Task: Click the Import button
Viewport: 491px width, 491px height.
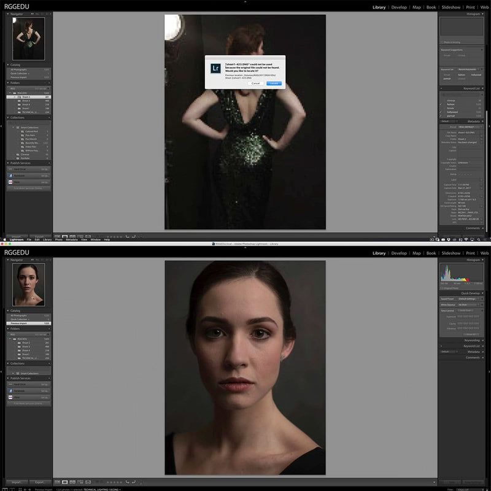Action: point(16,482)
